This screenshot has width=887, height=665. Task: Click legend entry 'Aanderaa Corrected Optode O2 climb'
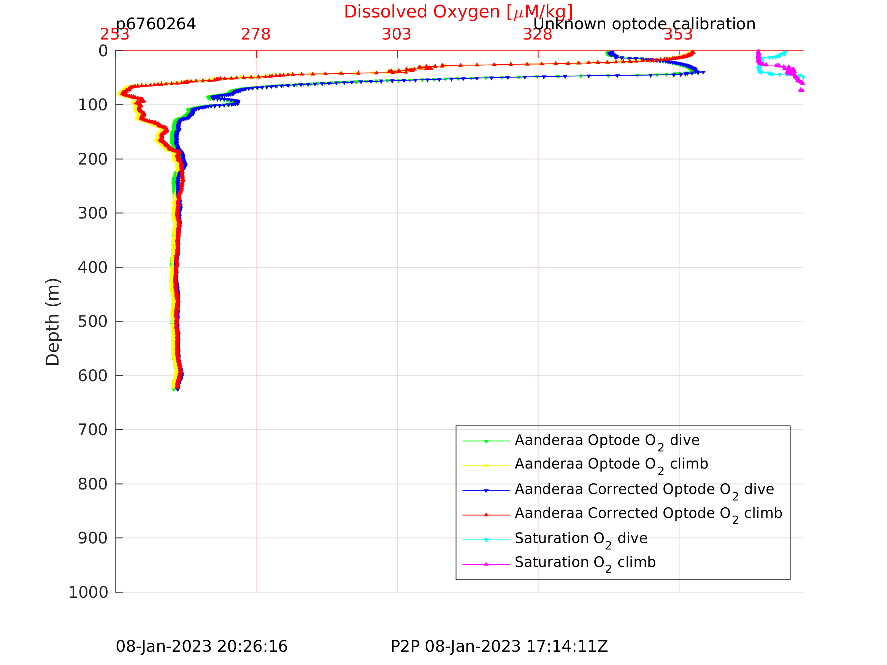click(648, 514)
